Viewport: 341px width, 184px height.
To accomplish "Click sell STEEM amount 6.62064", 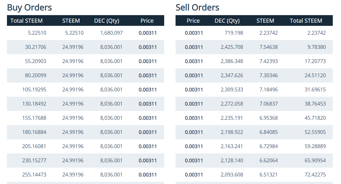I will click(269, 161).
